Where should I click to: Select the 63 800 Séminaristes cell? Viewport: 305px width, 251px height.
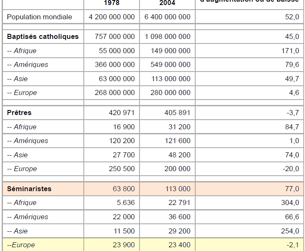124,189
